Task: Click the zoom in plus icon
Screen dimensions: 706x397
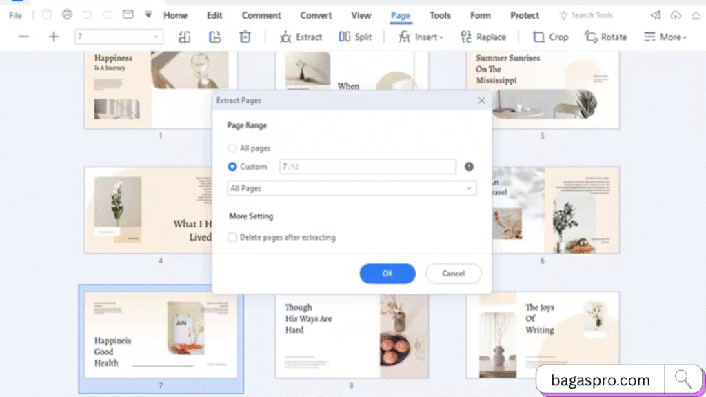Action: (54, 37)
